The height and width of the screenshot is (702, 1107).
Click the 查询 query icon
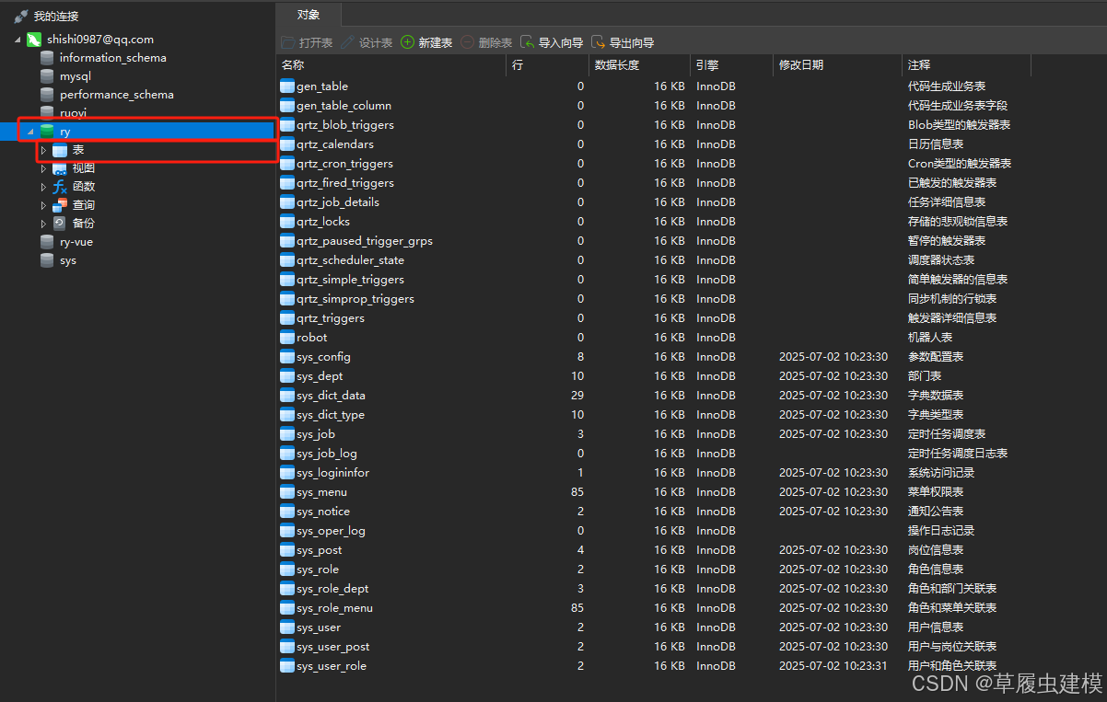60,205
